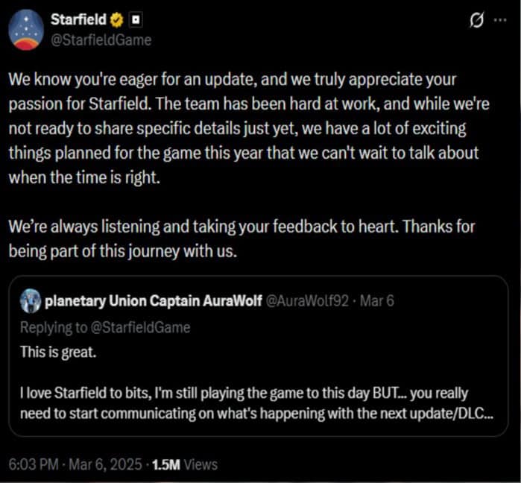Click the square affiliate badge beside Starfield
The height and width of the screenshot is (483, 521).
pyautogui.click(x=136, y=19)
